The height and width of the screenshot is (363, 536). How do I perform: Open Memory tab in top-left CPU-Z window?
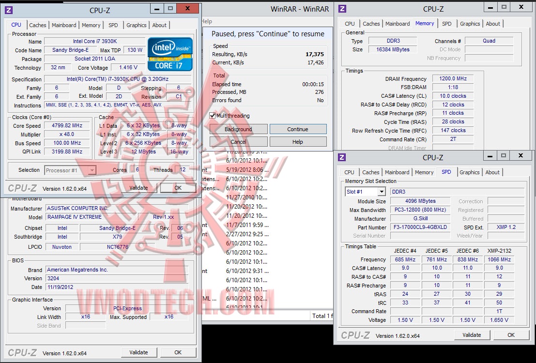point(91,25)
